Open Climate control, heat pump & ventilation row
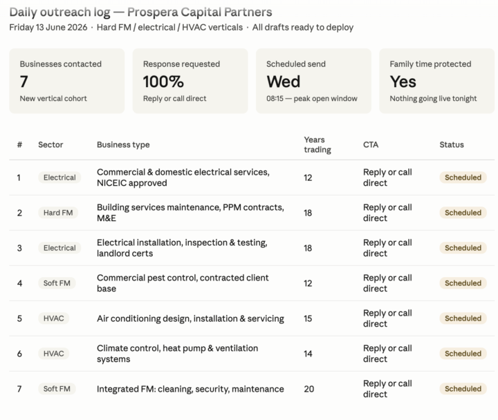 [252, 354]
